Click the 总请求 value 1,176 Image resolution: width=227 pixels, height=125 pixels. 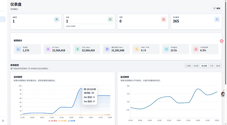pyautogui.click(x=26, y=50)
